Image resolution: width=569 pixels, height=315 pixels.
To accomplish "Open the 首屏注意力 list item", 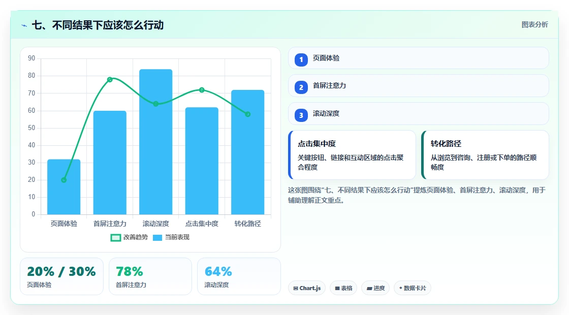I will [x=419, y=86].
